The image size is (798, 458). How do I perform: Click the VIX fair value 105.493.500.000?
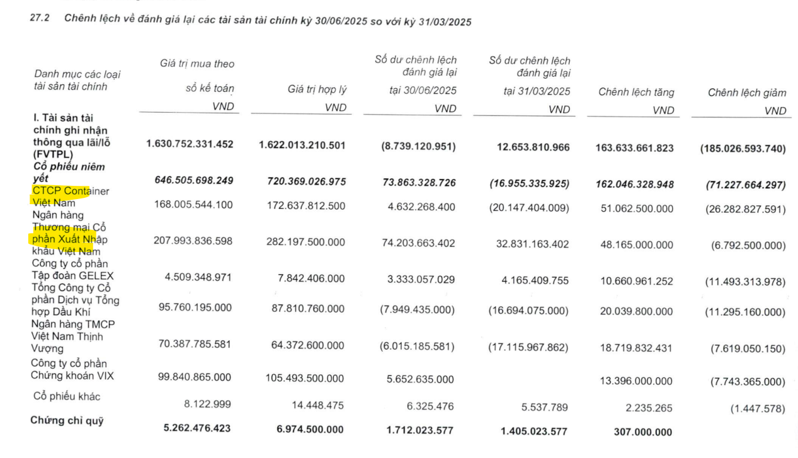(x=305, y=379)
